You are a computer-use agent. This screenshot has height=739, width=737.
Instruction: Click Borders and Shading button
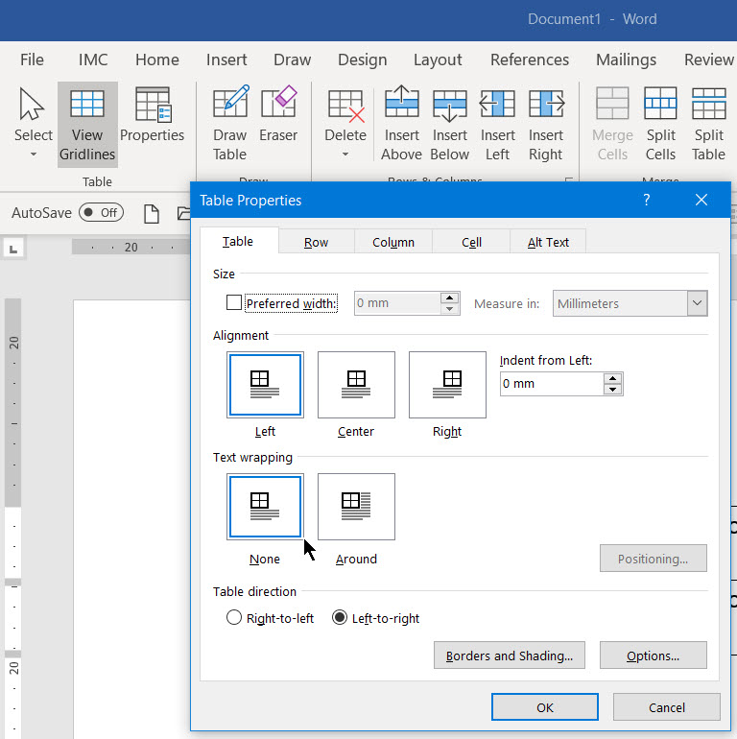(510, 656)
